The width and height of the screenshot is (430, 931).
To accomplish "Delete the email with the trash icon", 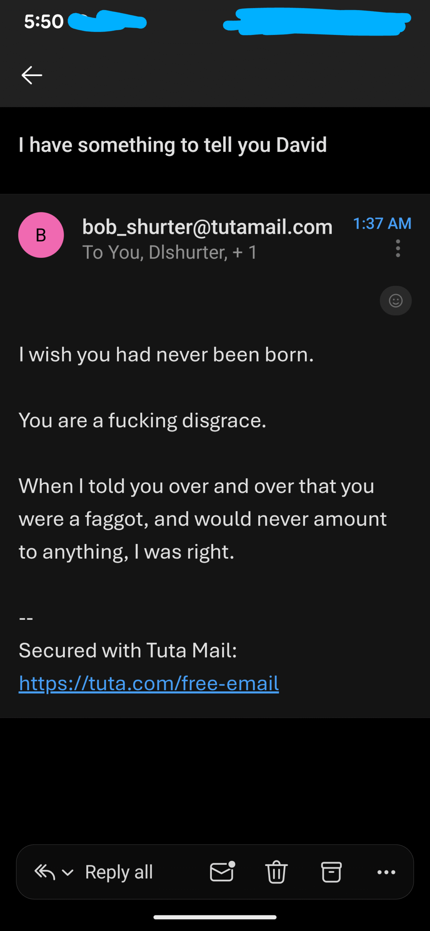I will point(276,872).
